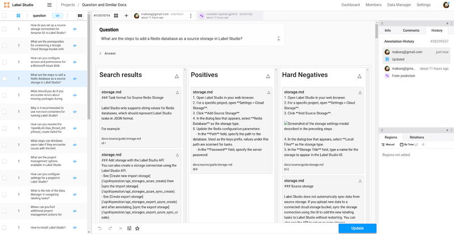454x234 pixels.
Task: Select the 'From prediction' history entry
Action: tap(417, 73)
